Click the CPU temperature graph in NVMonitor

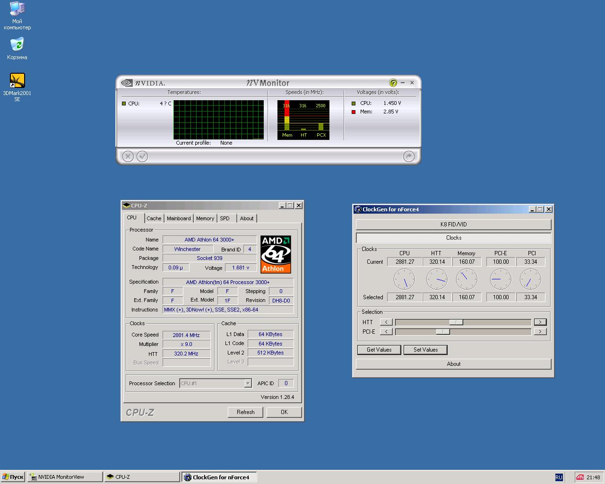click(x=218, y=120)
